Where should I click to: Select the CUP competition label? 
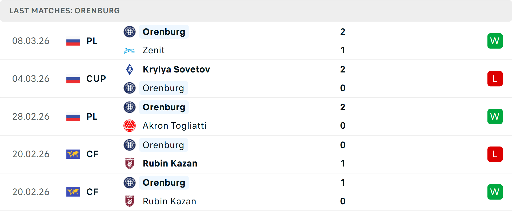pos(96,79)
